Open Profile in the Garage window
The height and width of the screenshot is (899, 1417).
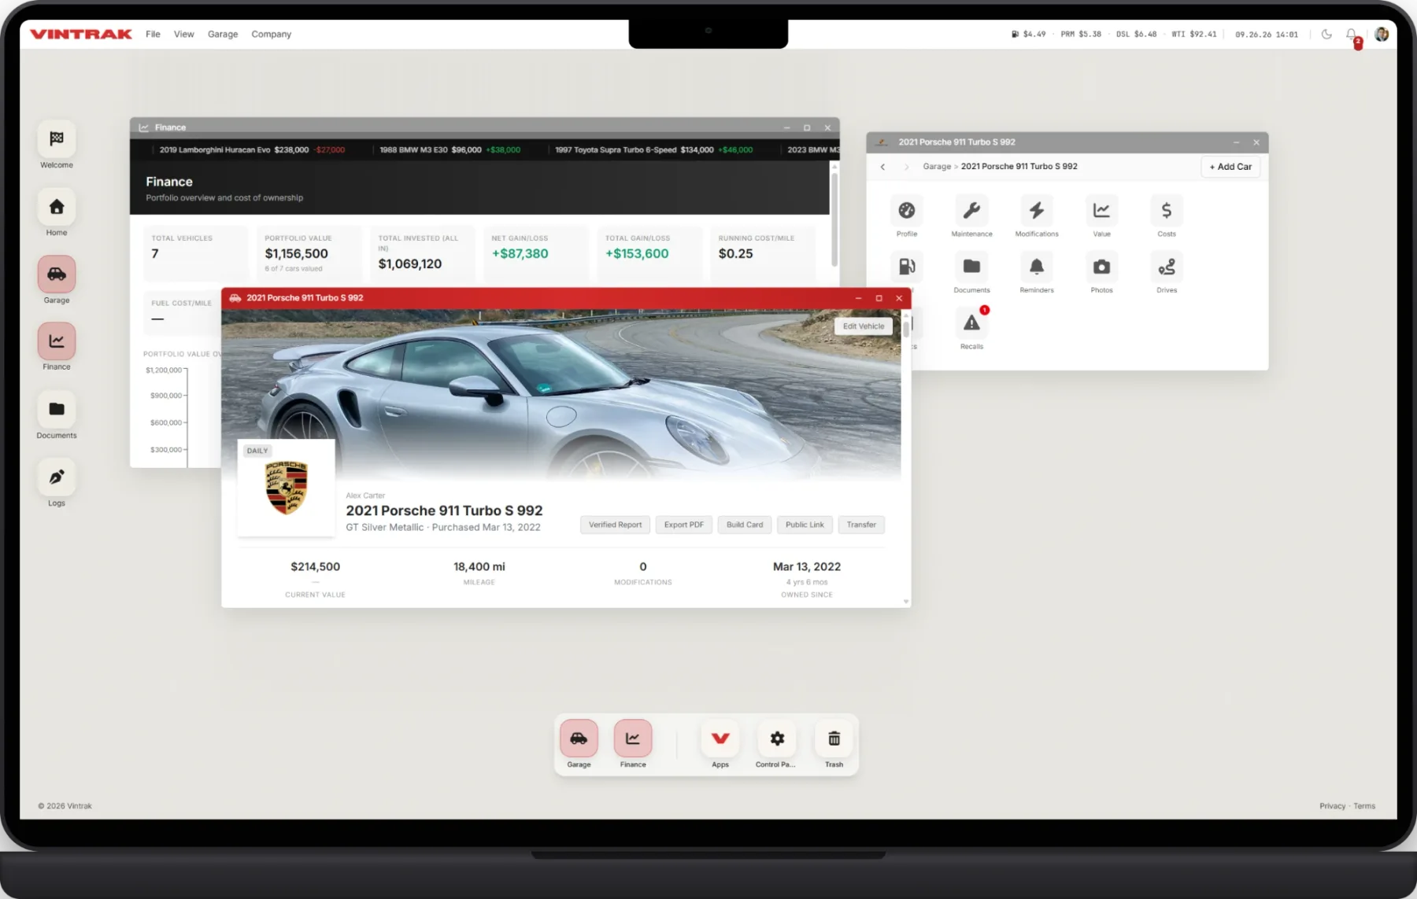coord(907,211)
